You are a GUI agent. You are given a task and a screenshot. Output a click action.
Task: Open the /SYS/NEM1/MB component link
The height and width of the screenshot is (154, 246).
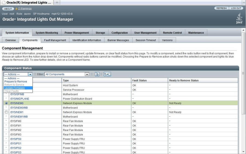click(x=19, y=117)
